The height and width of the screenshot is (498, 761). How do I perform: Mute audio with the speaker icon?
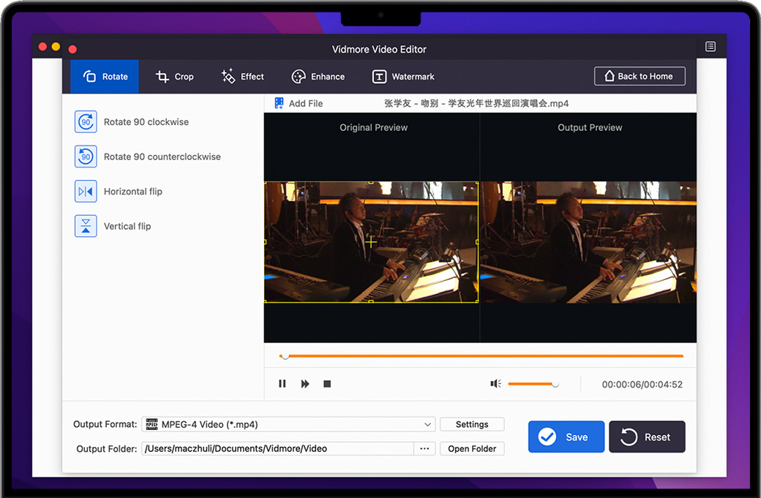pos(496,384)
